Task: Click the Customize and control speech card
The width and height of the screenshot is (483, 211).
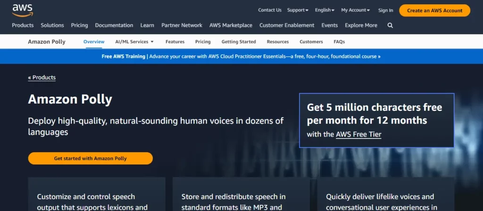Action: point(97,194)
